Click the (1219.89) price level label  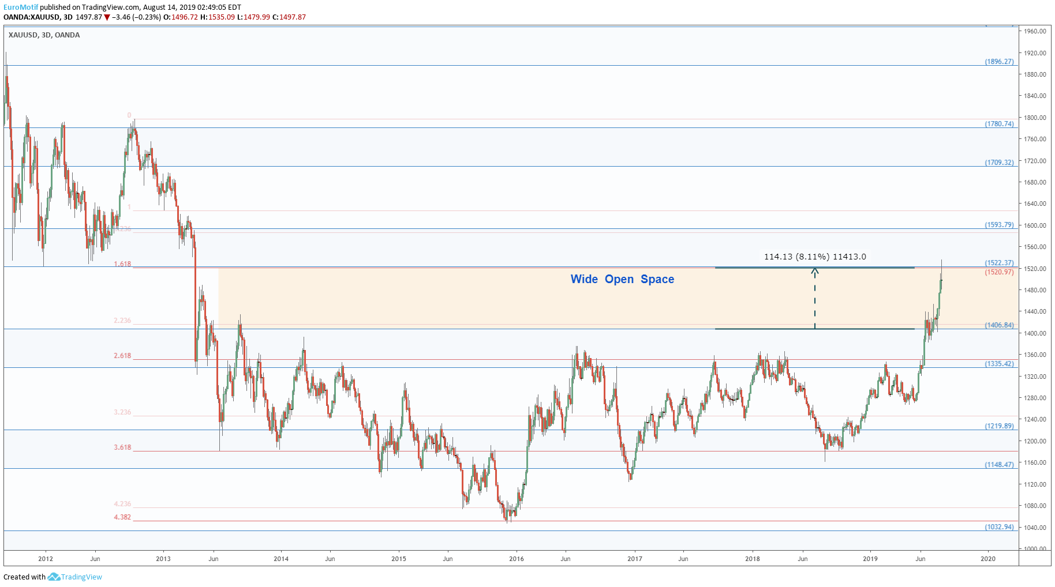pos(999,426)
